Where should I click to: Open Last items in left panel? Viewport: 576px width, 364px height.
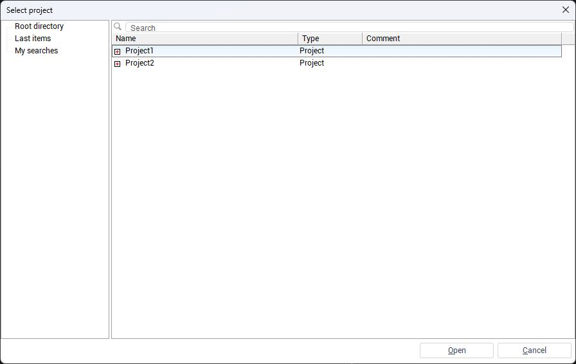[33, 39]
